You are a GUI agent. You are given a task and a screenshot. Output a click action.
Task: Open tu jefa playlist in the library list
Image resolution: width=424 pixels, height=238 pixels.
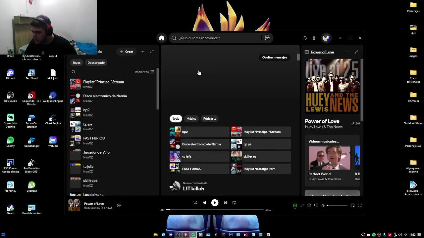(x=113, y=169)
